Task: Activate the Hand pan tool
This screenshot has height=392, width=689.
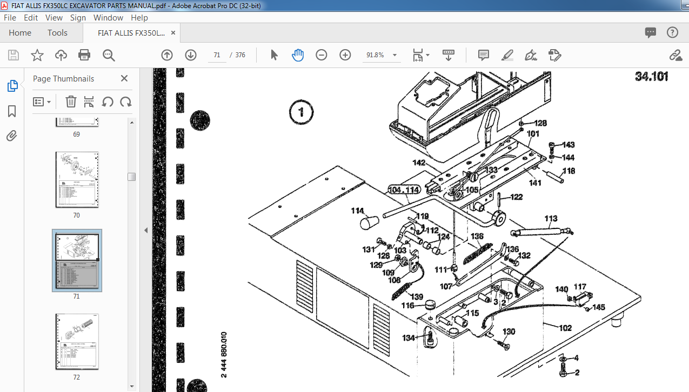Action: coord(298,55)
